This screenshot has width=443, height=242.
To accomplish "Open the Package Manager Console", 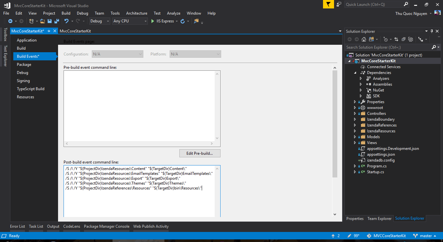I will click(x=106, y=226).
